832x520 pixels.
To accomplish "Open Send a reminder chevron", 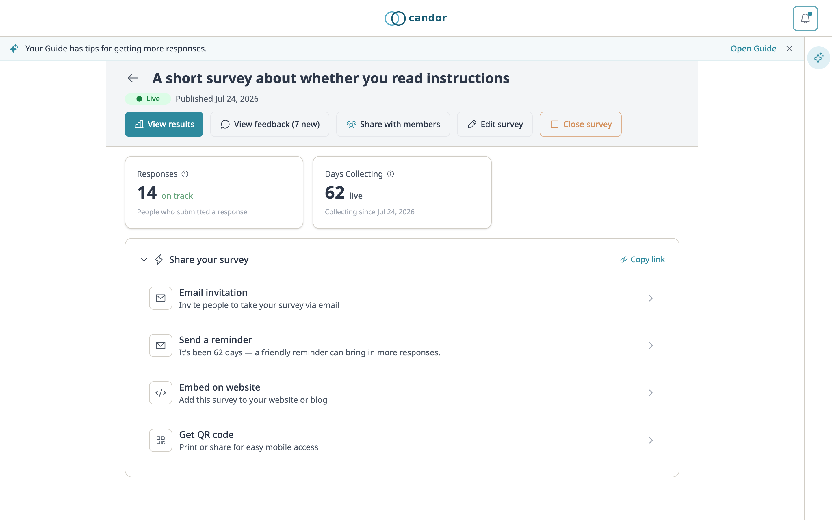I will (x=651, y=346).
